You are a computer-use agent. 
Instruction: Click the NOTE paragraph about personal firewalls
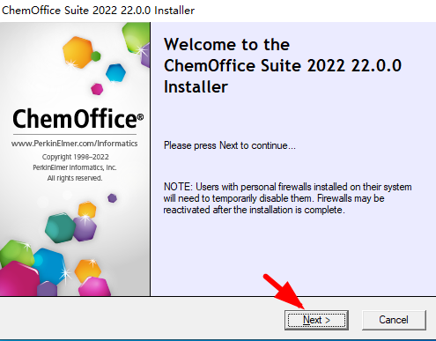click(x=287, y=198)
